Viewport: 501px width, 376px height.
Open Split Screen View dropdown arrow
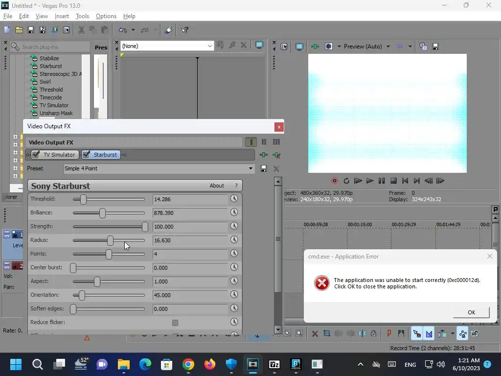339,47
